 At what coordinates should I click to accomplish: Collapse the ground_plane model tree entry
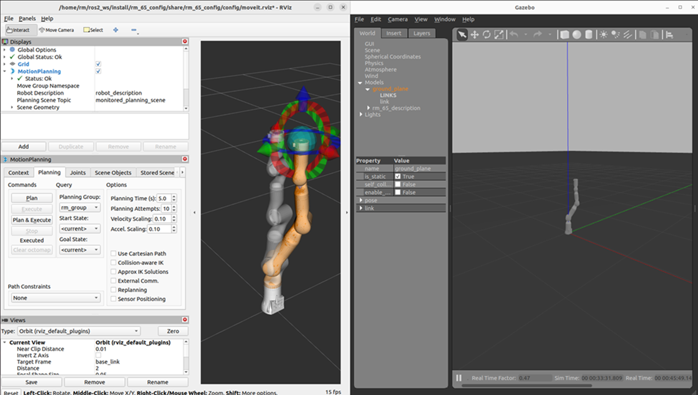click(368, 89)
